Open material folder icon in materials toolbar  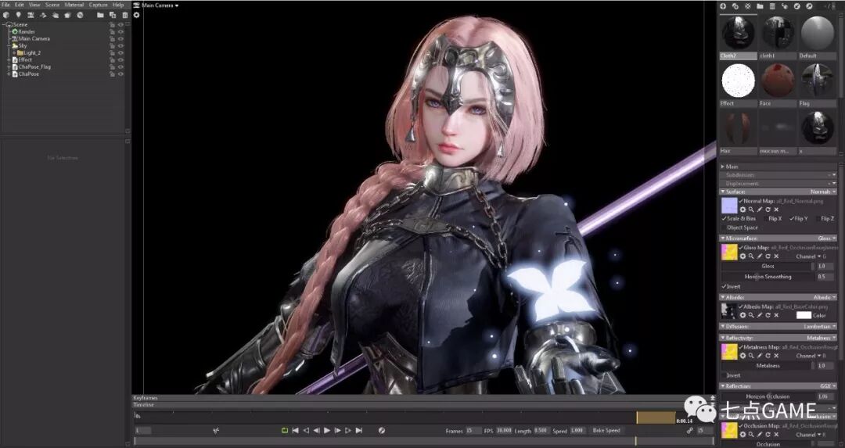pos(760,6)
